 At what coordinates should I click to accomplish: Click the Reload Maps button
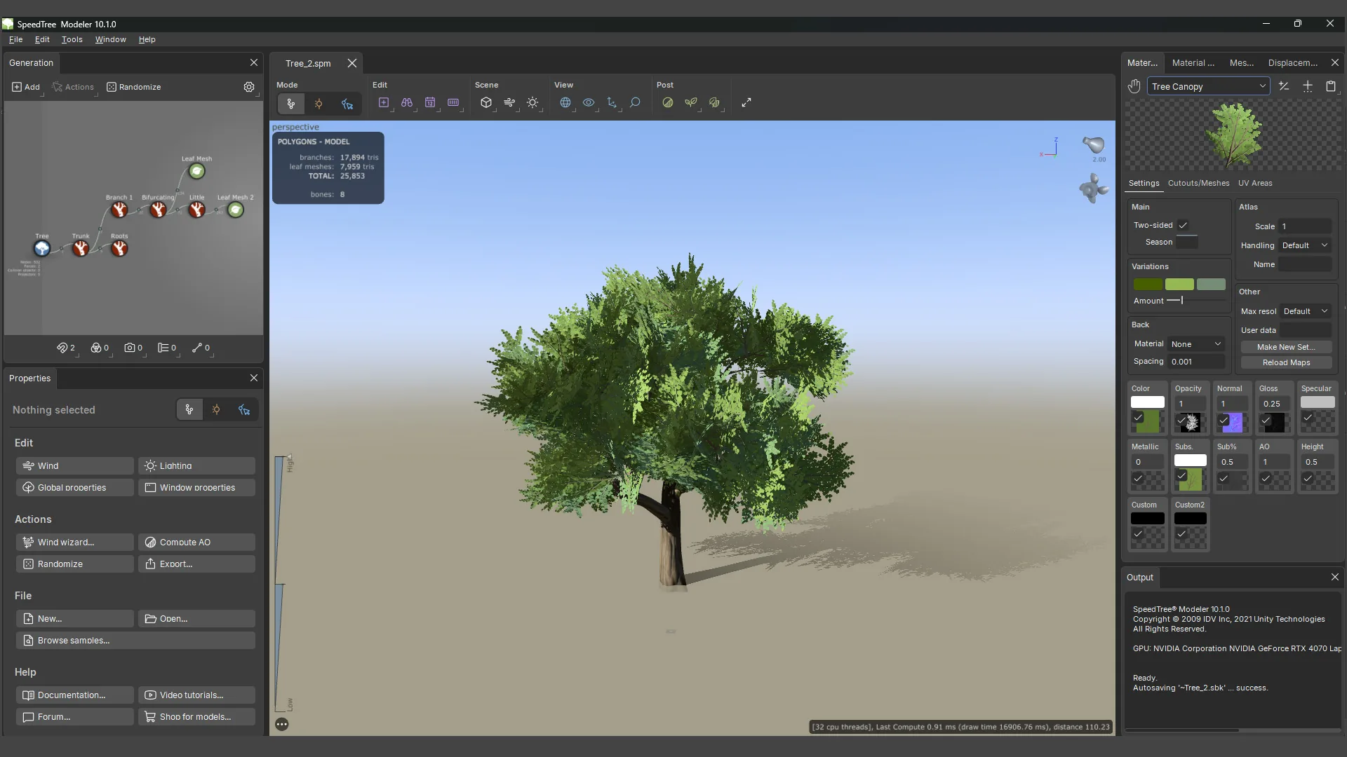(1286, 362)
